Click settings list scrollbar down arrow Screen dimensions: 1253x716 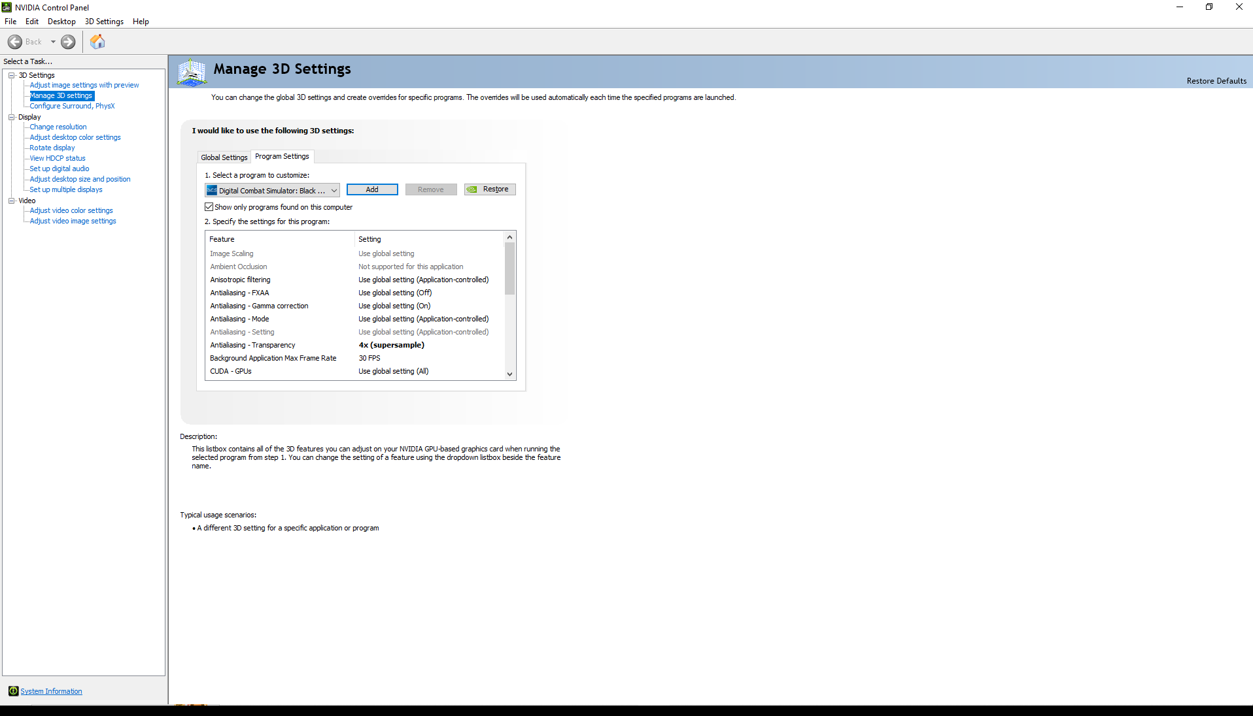pyautogui.click(x=510, y=374)
